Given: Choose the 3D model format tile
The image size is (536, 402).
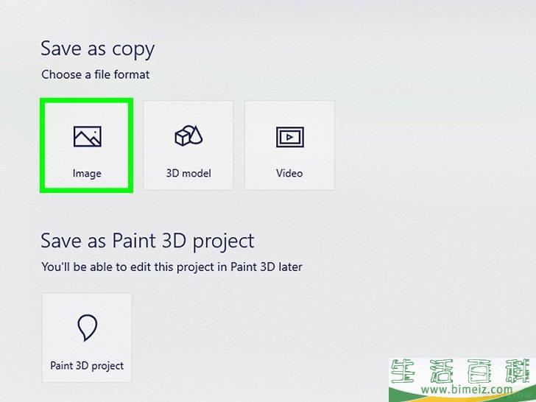Looking at the screenshot, I should [188, 145].
